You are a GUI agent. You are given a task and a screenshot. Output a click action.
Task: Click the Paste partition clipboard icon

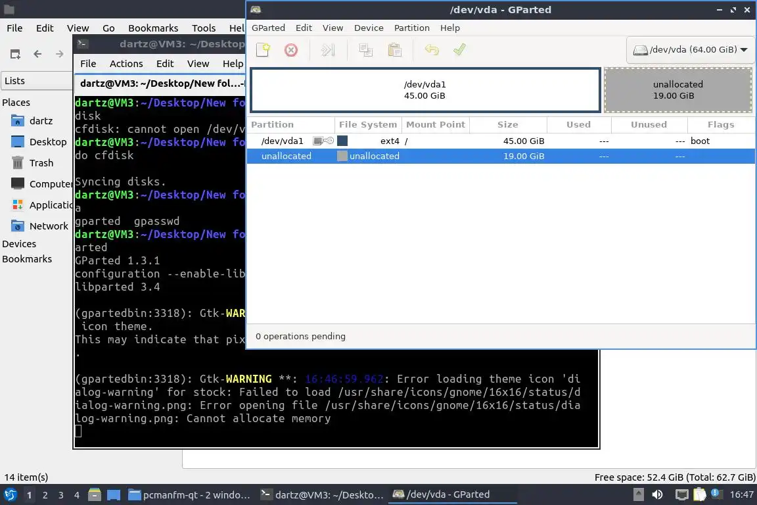coord(394,50)
